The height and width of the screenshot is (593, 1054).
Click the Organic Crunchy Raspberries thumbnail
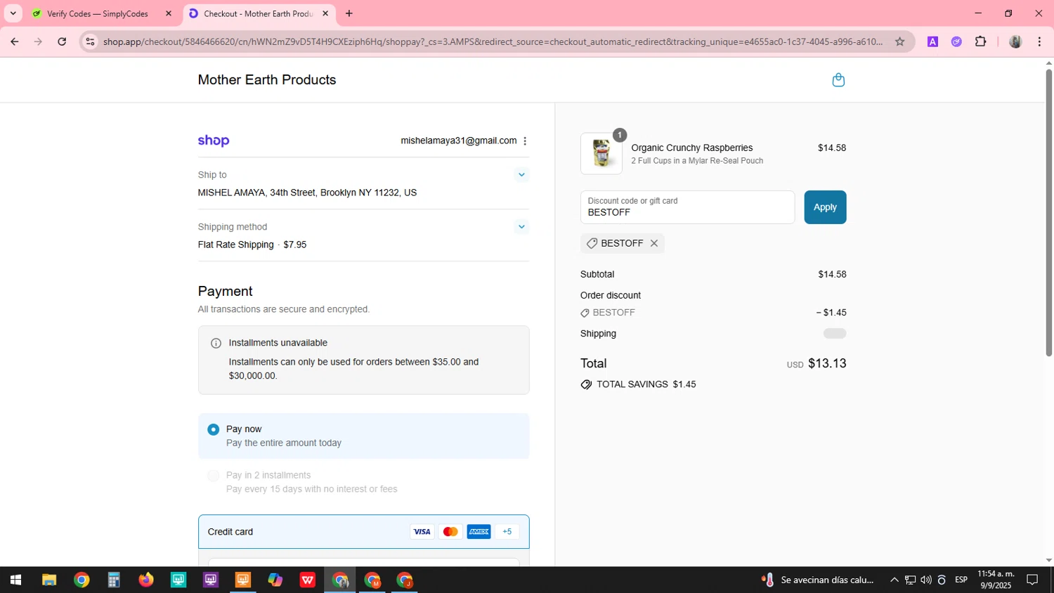point(601,153)
